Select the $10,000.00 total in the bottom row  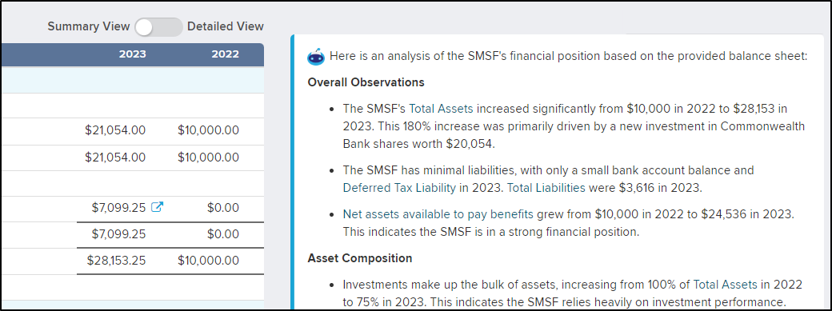(208, 261)
